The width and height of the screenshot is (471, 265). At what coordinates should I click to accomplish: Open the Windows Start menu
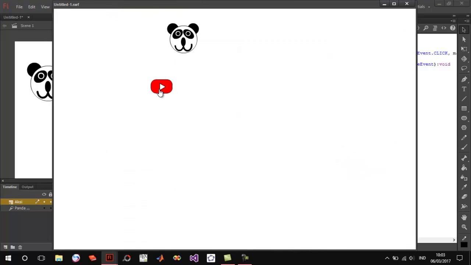click(8, 258)
